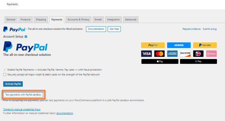Click the Visa card icon
Viewport: 225px width, 121px height.
147,54
